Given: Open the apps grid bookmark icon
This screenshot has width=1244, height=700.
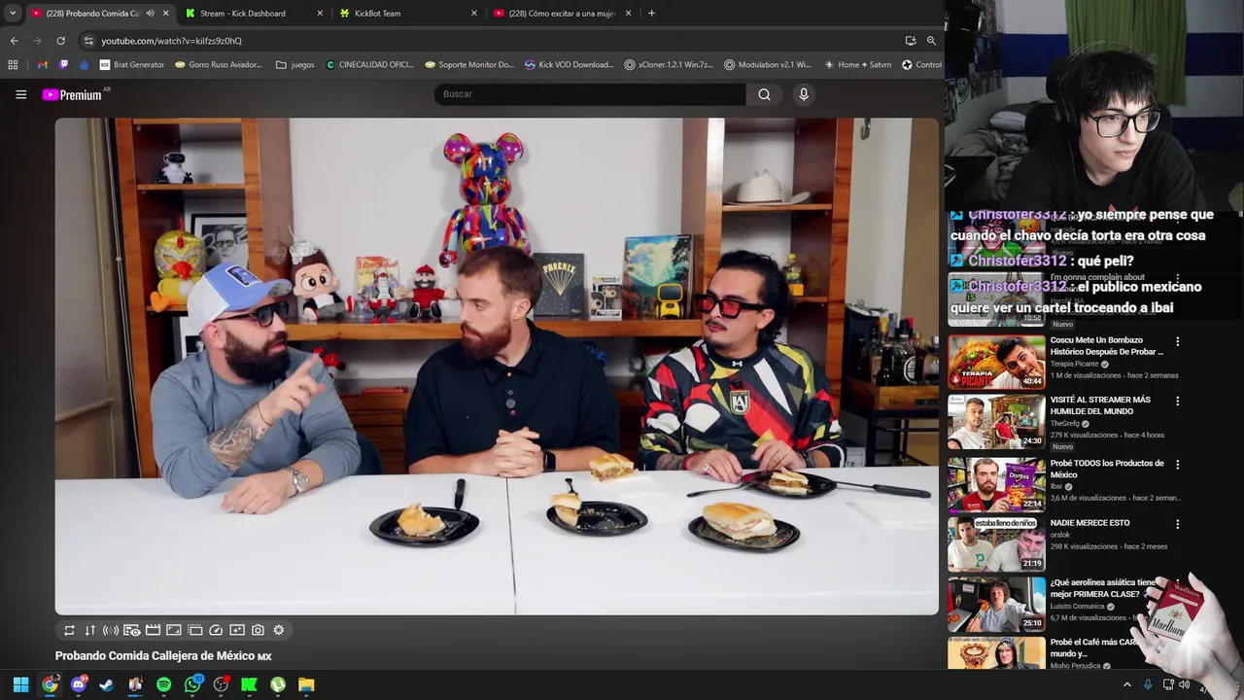Looking at the screenshot, I should tap(13, 65).
